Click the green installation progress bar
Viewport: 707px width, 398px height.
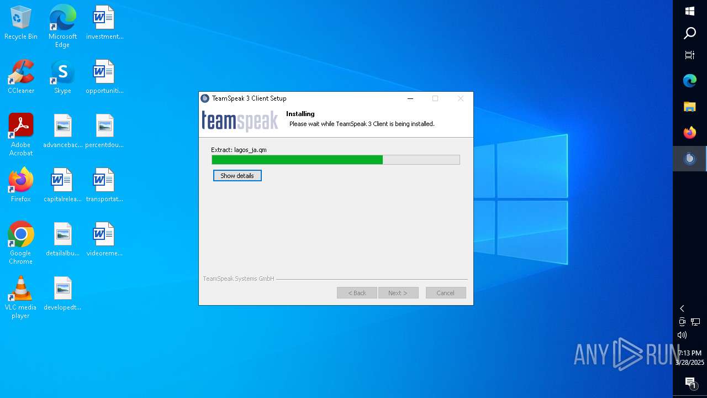336,160
